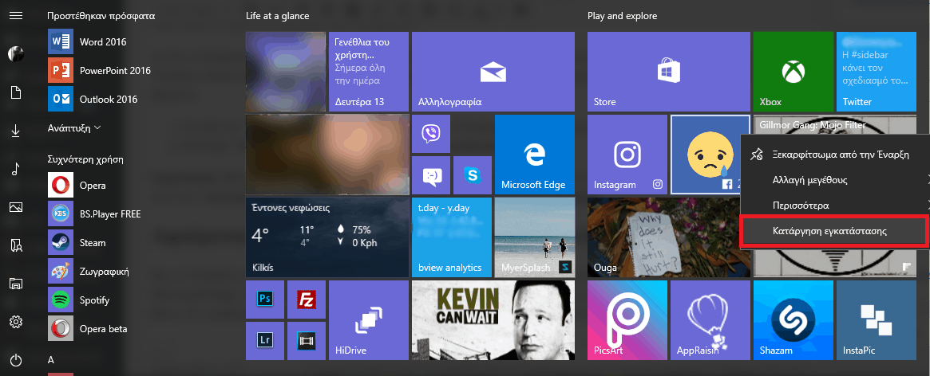The image size is (930, 376).
Task: Open the Περισσότερα submenu
Action: (835, 206)
